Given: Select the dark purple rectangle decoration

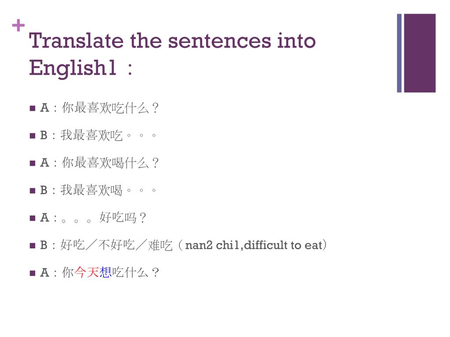Looking at the screenshot, I should coord(420,53).
